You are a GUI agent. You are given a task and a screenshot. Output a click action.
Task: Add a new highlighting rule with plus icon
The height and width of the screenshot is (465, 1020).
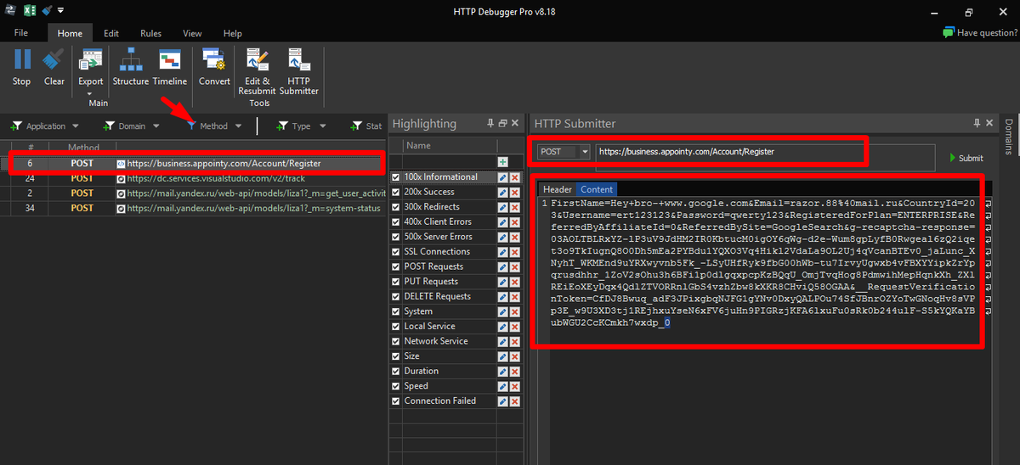click(503, 161)
